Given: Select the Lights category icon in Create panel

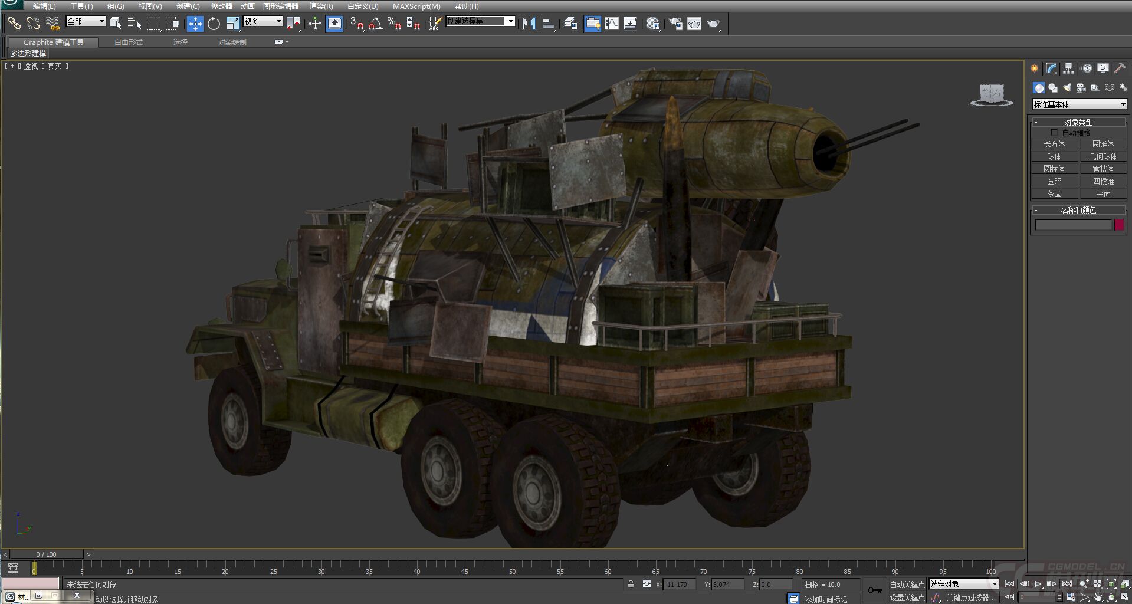Looking at the screenshot, I should [x=1067, y=88].
